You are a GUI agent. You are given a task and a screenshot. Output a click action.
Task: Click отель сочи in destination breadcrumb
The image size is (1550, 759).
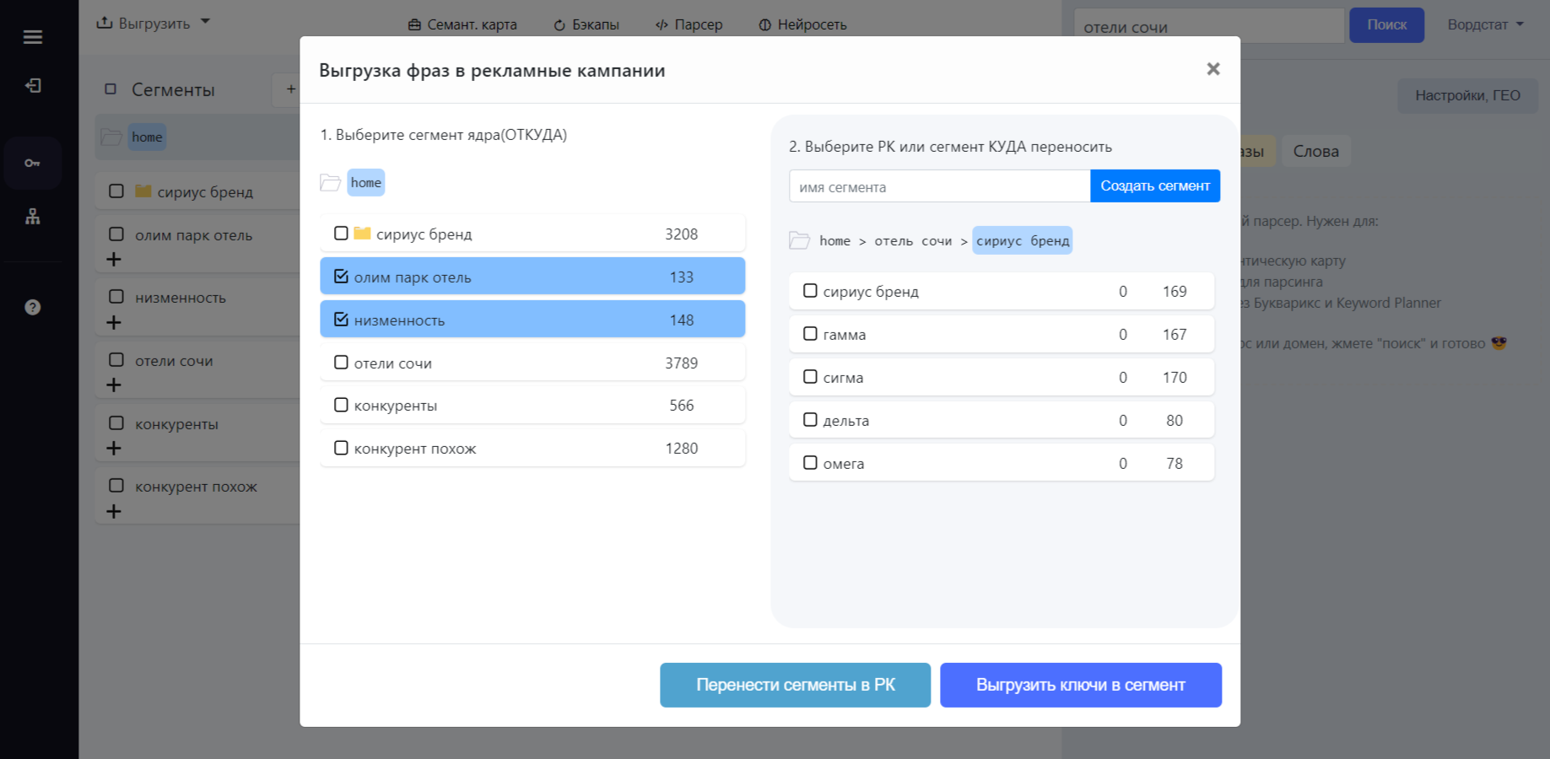(913, 240)
